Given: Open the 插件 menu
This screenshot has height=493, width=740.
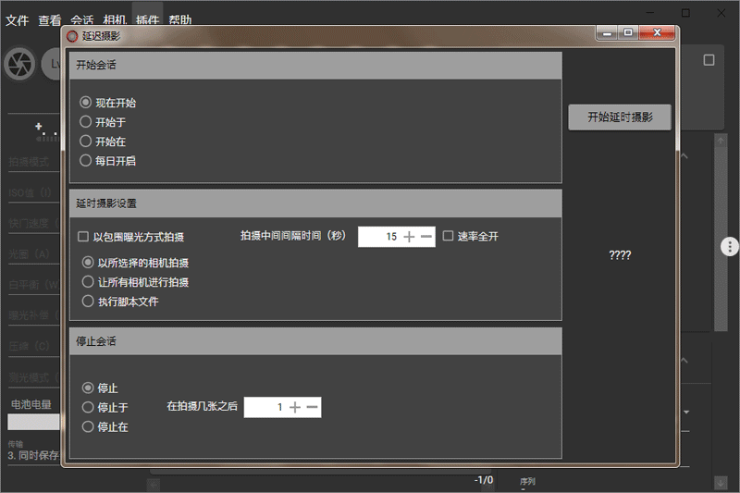Looking at the screenshot, I should (x=147, y=20).
